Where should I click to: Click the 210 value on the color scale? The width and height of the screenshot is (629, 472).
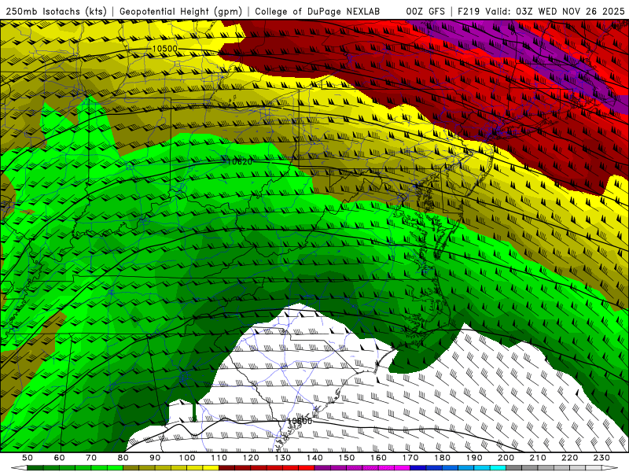tap(538, 458)
